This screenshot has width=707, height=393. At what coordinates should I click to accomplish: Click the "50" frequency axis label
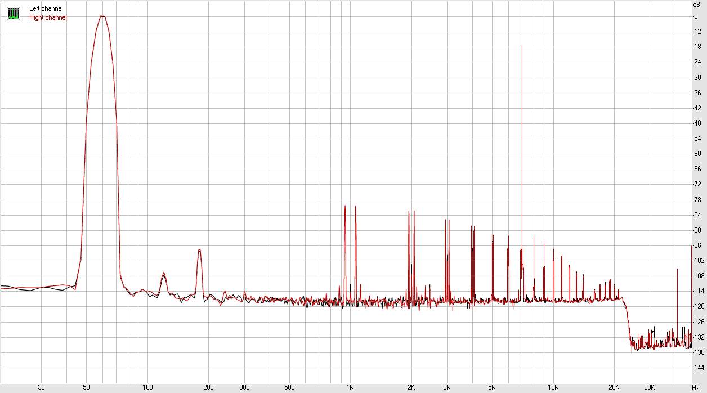click(x=86, y=387)
